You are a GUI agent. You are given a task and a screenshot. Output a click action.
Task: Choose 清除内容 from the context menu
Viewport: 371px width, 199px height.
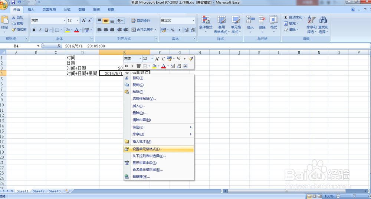pyautogui.click(x=158, y=120)
